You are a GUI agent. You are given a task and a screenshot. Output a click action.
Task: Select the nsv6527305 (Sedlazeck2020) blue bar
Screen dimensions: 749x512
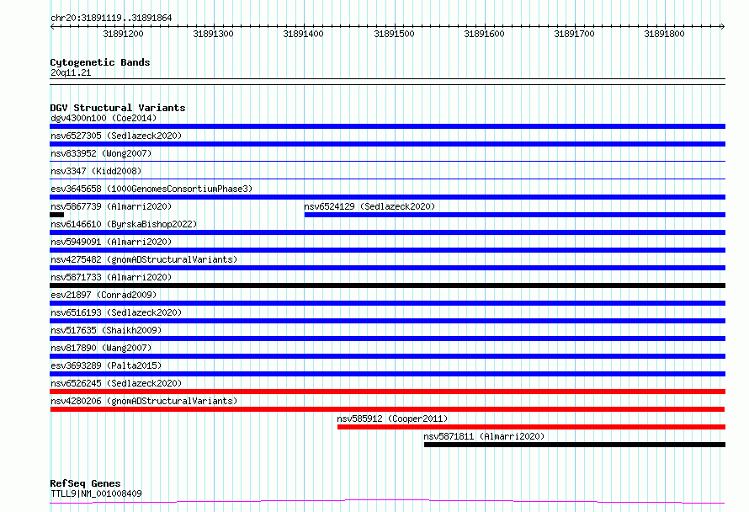point(387,144)
